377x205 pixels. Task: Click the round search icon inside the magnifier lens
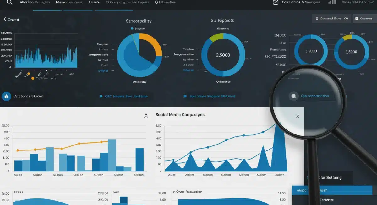[x=293, y=96]
